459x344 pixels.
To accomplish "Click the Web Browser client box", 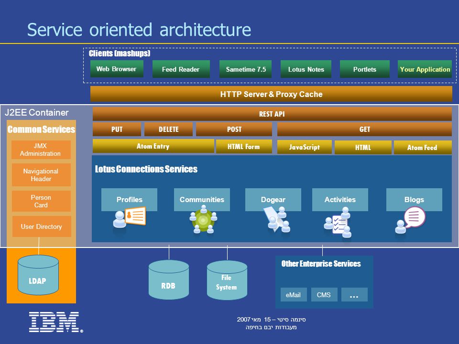I will 117,69.
